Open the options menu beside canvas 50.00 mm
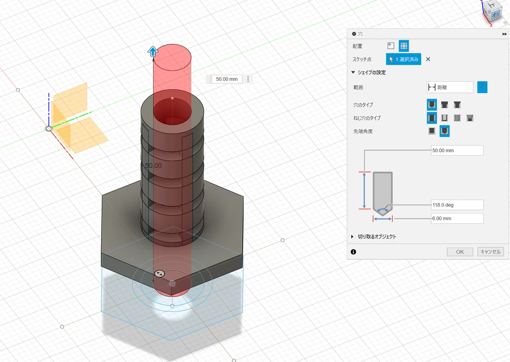510x362 pixels. click(x=248, y=79)
